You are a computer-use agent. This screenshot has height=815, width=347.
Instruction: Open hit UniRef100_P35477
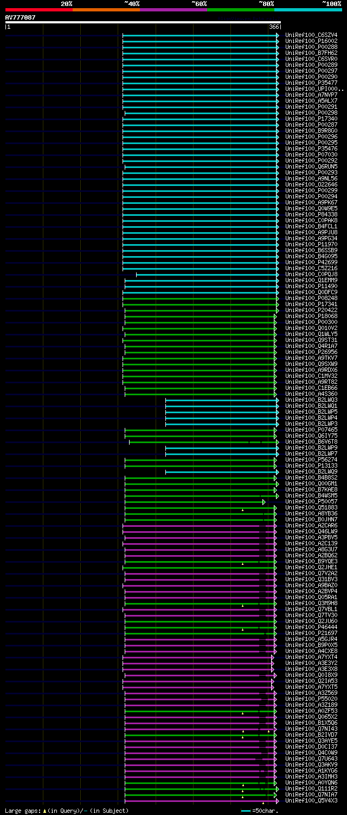click(311, 83)
